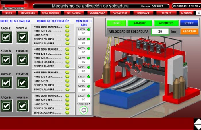This screenshot has width=201, height=130.
Task: Click the EJE X1 green status light
Action: pyautogui.click(x=88, y=30)
